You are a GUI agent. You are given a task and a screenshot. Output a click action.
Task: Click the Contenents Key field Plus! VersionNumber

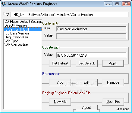91,29
